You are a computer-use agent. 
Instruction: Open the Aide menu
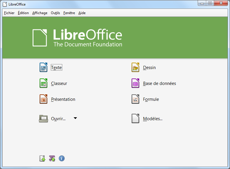point(82,13)
